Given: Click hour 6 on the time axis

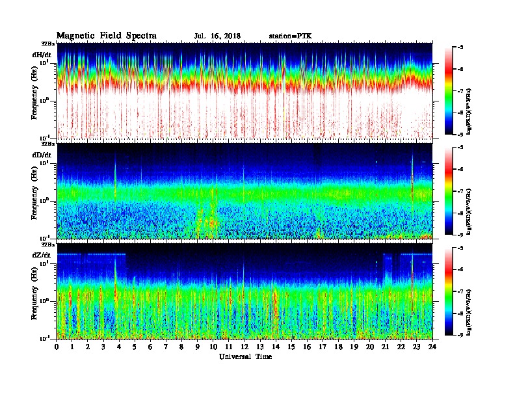Looking at the screenshot, I should tap(150, 347).
